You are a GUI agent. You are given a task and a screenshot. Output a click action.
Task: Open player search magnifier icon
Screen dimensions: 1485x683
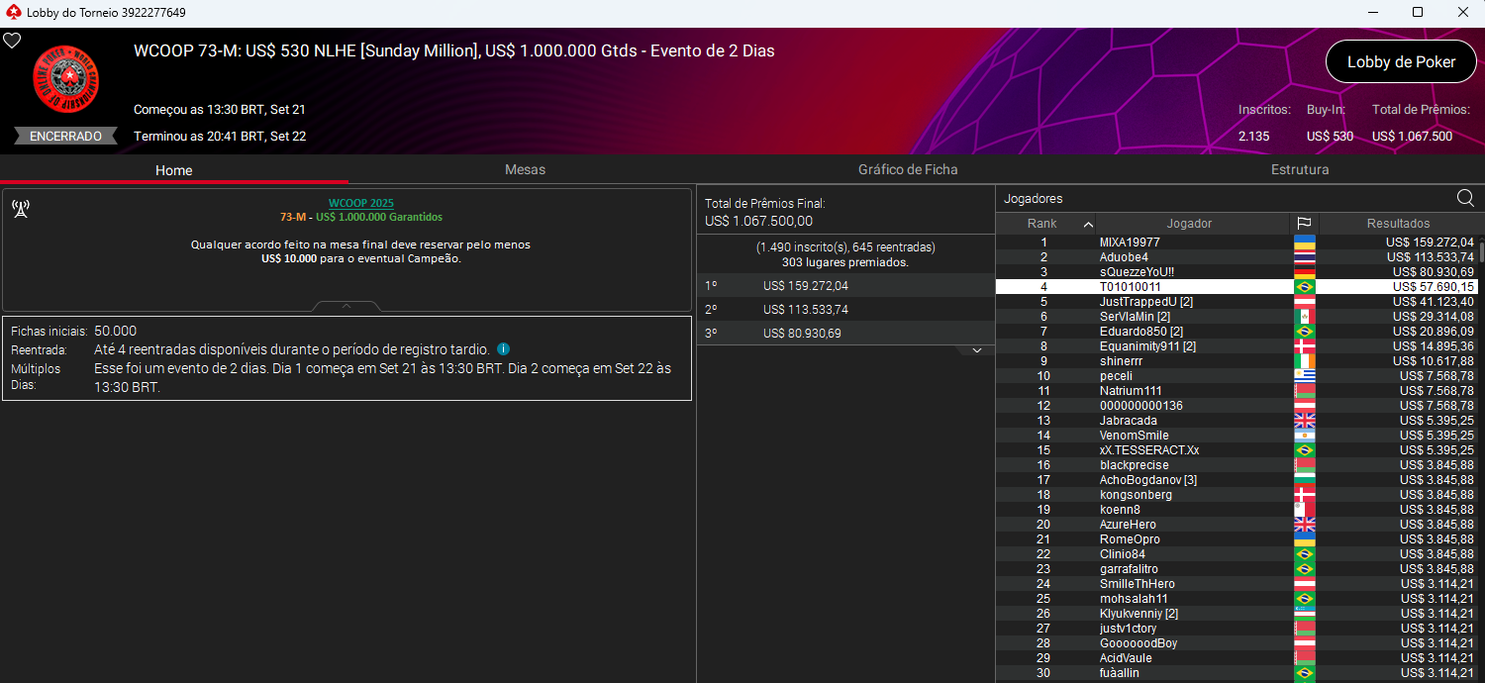point(1465,198)
